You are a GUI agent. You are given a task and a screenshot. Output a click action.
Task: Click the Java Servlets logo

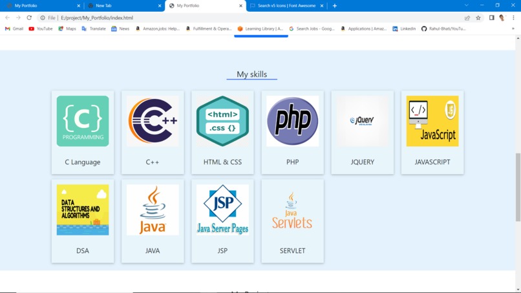292,210
